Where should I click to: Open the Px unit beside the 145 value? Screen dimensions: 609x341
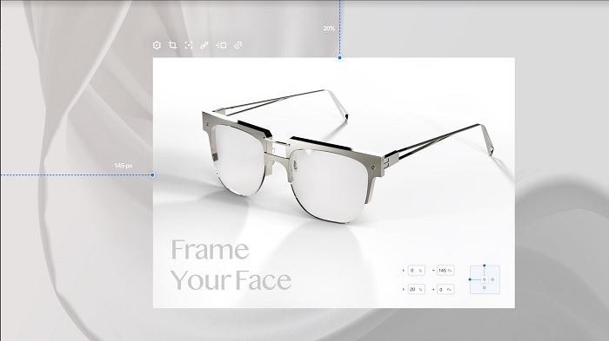click(x=450, y=271)
